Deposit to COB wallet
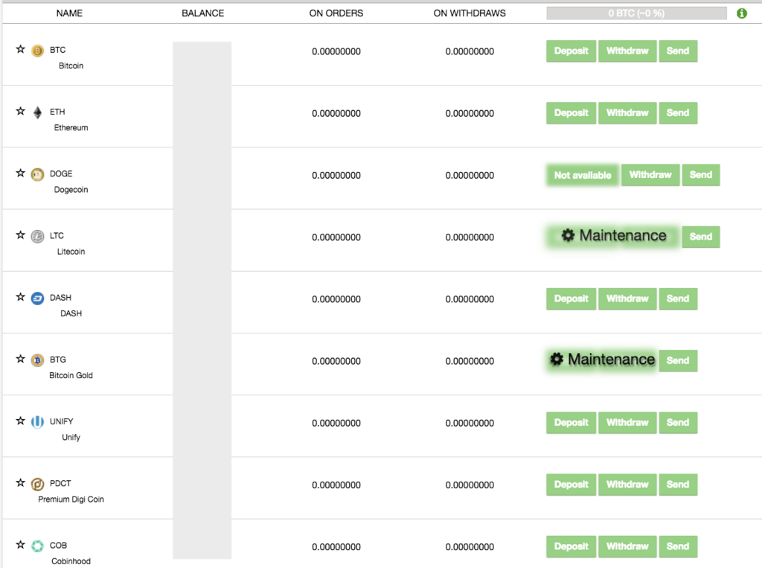762x568 pixels. pos(571,546)
